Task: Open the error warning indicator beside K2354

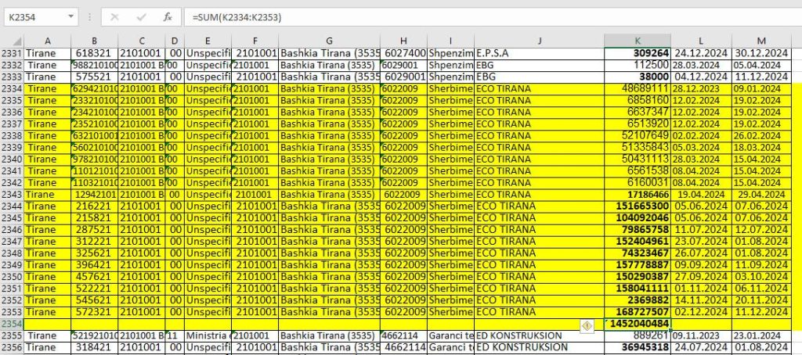Action: pos(587,325)
